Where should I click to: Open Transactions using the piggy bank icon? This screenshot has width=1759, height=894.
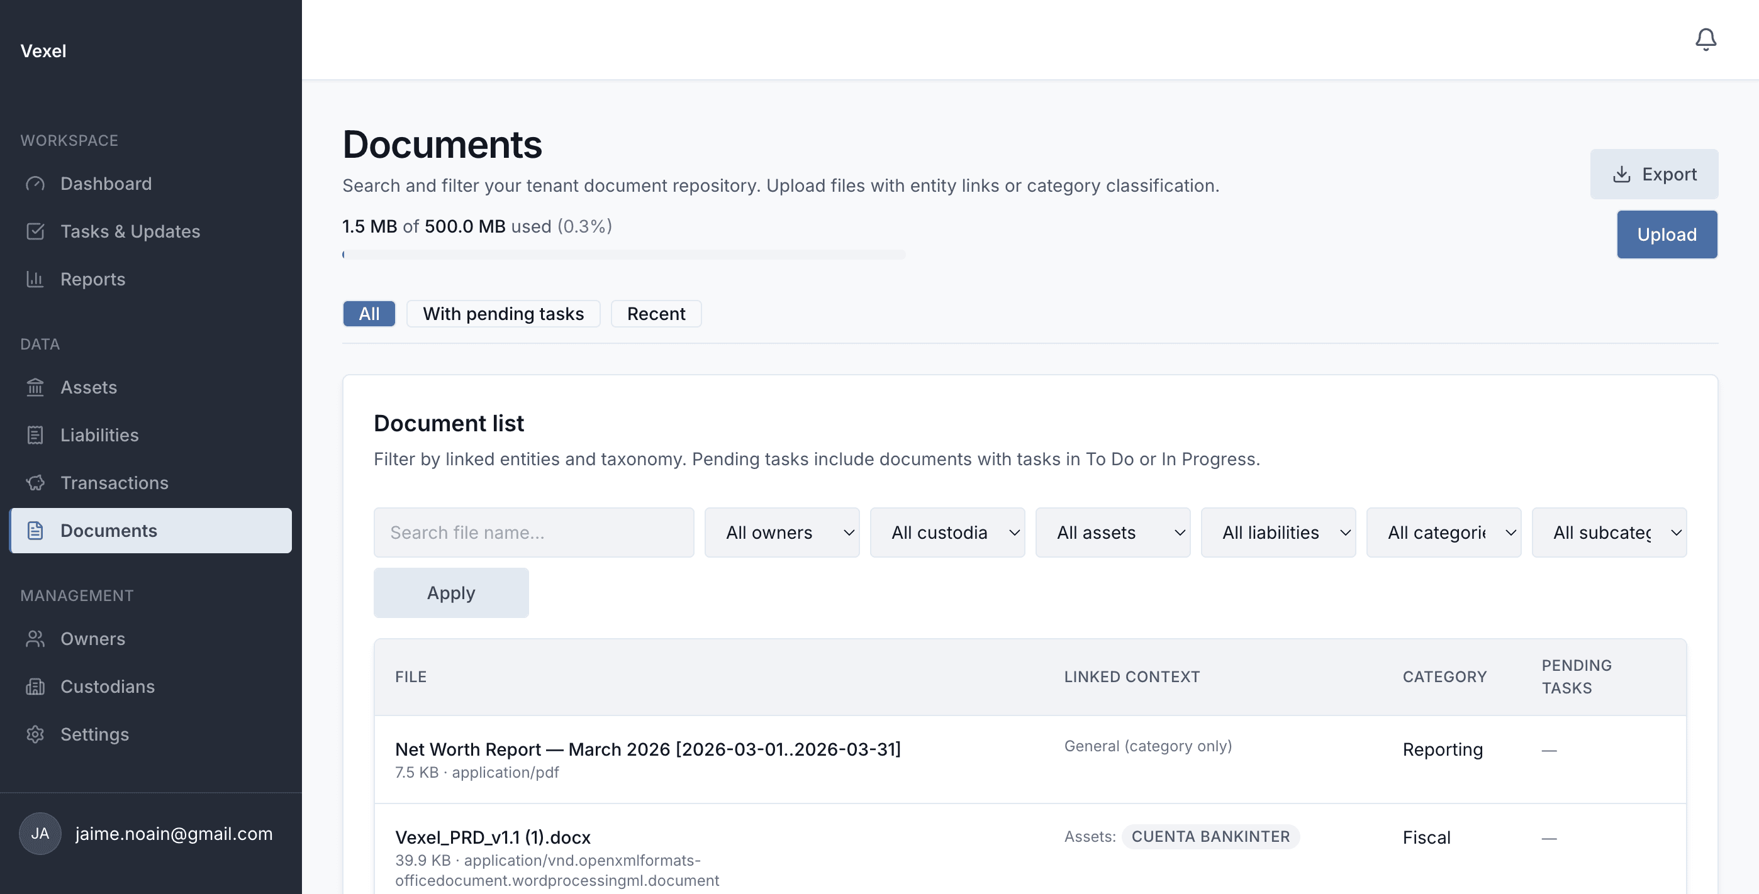pyautogui.click(x=35, y=482)
